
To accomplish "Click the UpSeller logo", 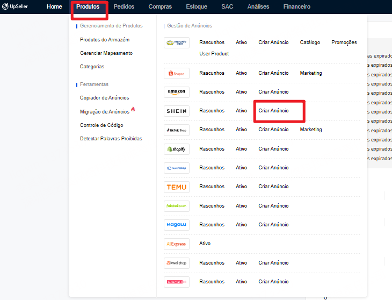I will coord(16,7).
